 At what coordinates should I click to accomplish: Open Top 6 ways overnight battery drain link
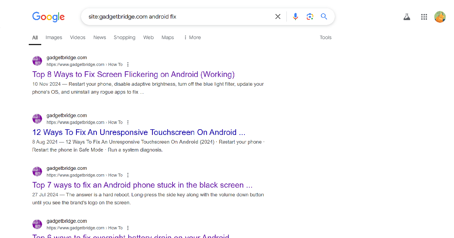click(131, 236)
